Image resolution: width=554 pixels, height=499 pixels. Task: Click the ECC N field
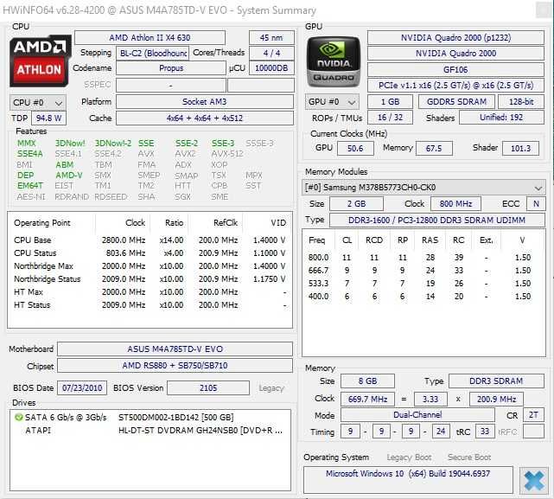pyautogui.click(x=536, y=204)
